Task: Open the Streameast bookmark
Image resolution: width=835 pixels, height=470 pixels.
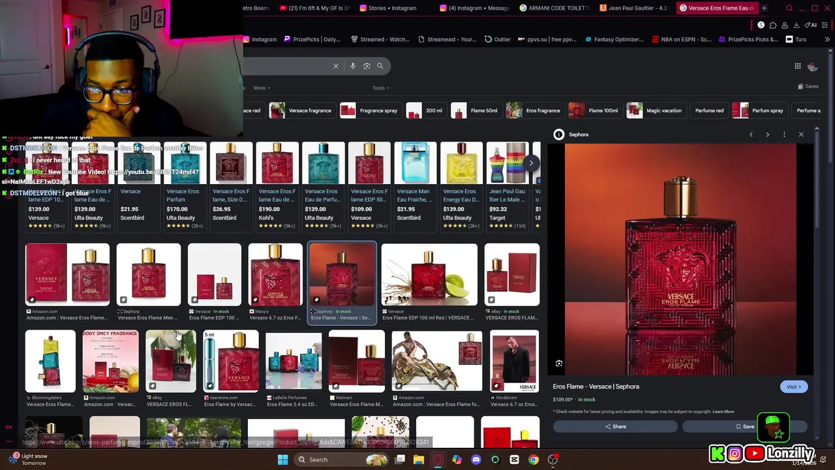Action: coord(448,39)
